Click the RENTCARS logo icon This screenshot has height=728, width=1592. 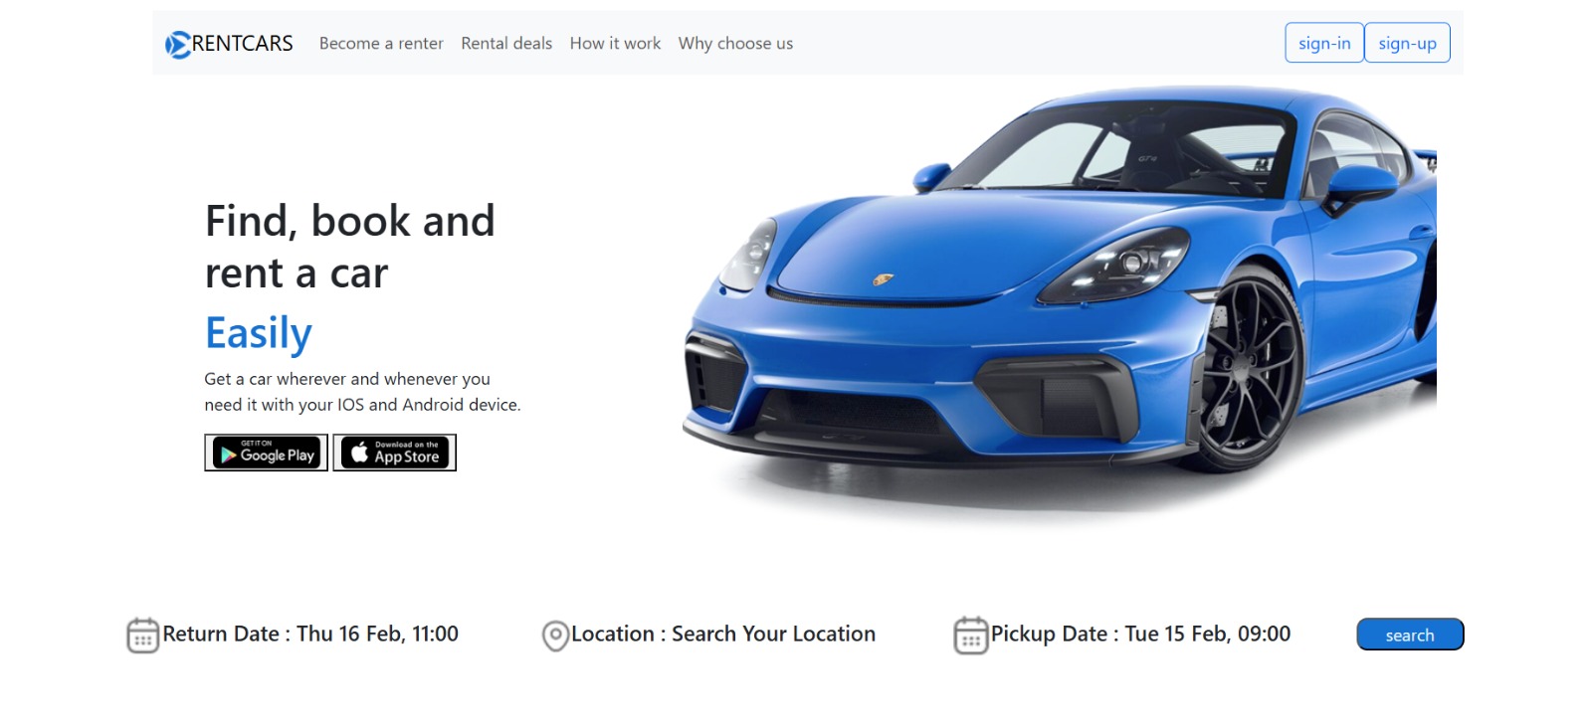point(177,45)
